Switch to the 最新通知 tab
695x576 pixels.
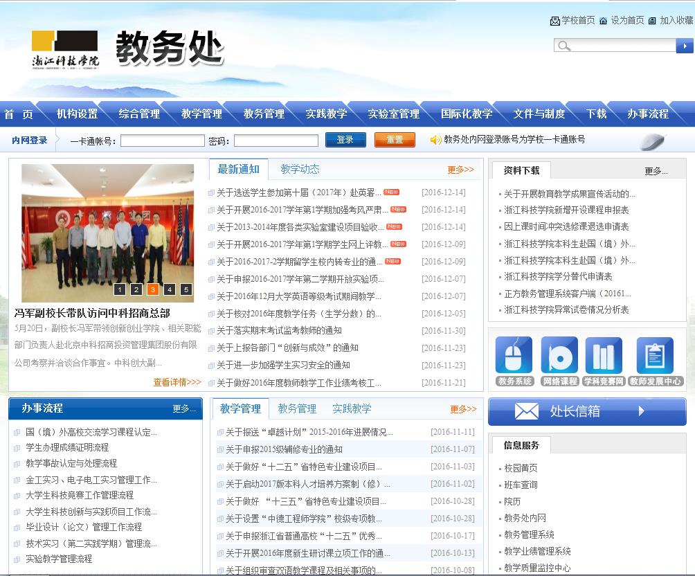pos(238,169)
